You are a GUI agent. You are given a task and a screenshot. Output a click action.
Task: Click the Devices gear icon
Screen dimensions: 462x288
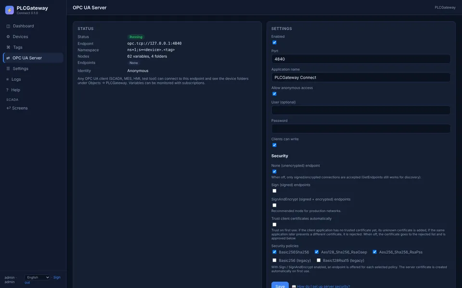[x=8, y=37]
